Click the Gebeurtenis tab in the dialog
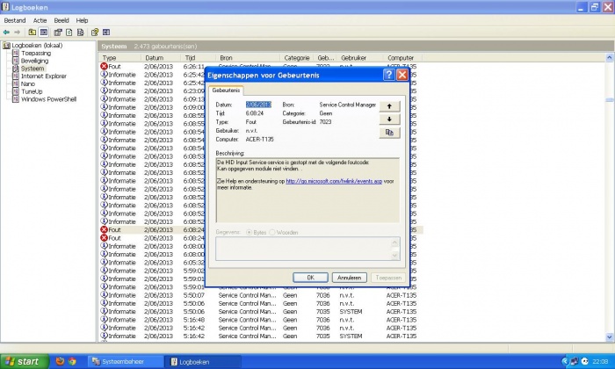The height and width of the screenshot is (369, 615). click(228, 90)
